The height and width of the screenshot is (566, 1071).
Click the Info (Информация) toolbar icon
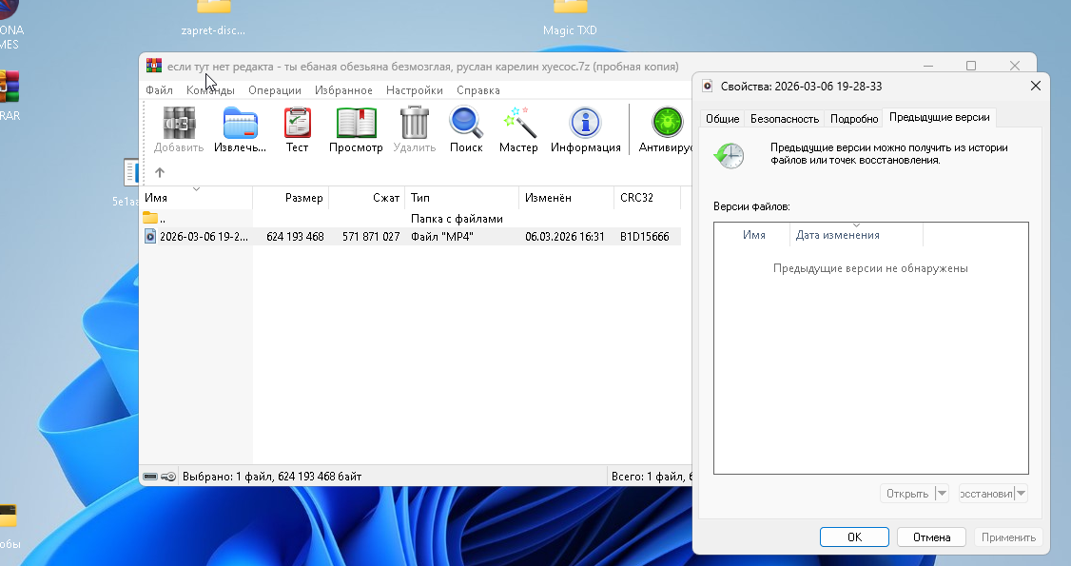click(x=585, y=124)
